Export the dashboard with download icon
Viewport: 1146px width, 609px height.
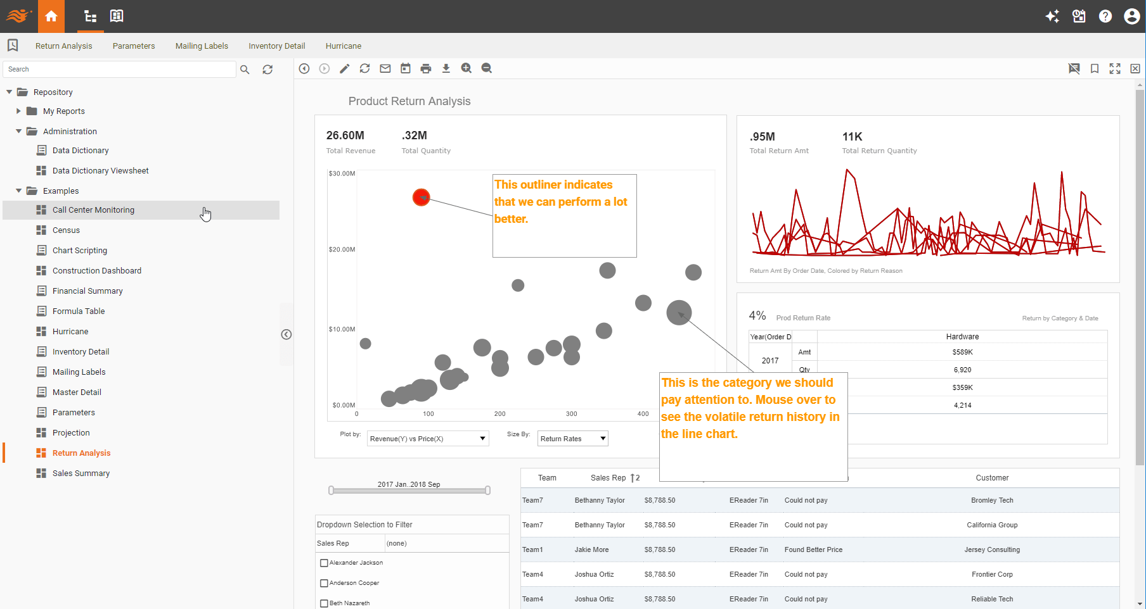pos(446,68)
